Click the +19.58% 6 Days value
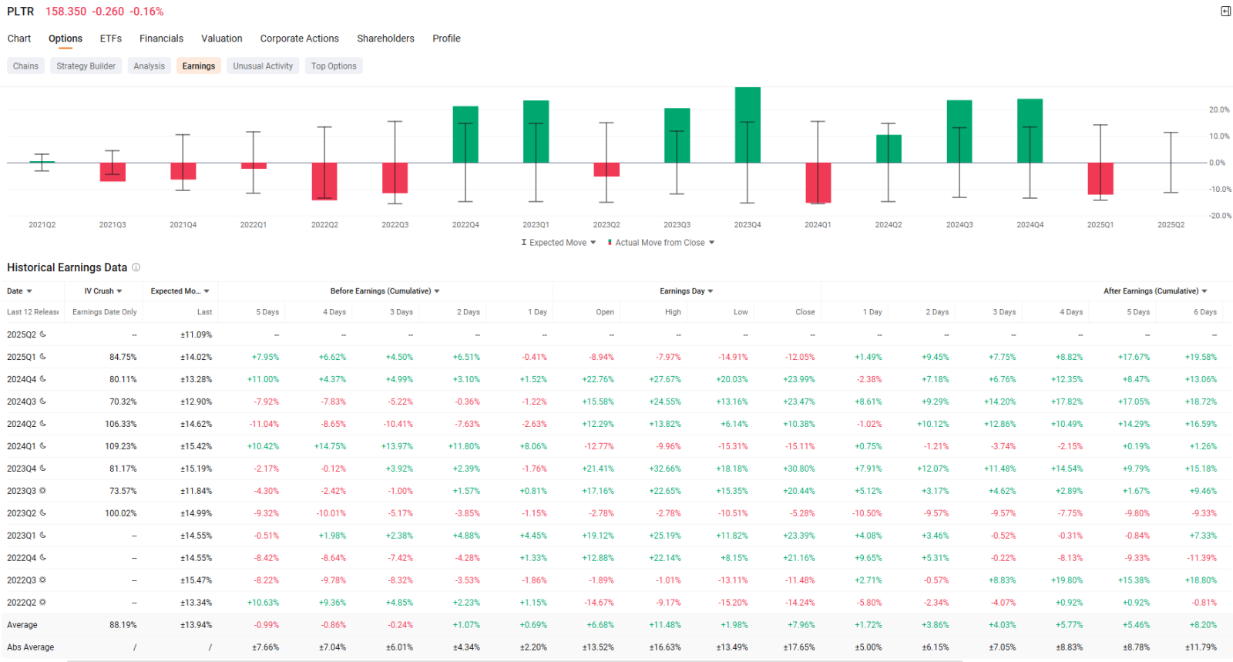 click(1201, 357)
